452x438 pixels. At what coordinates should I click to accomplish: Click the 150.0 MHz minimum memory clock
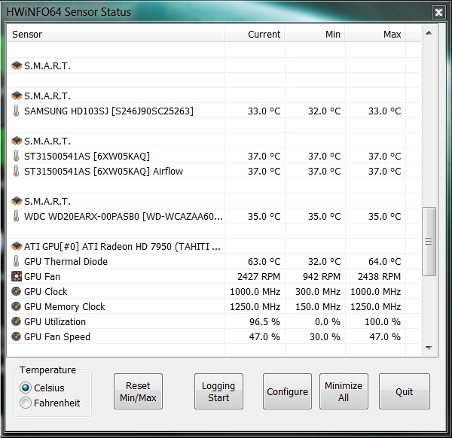tap(318, 306)
